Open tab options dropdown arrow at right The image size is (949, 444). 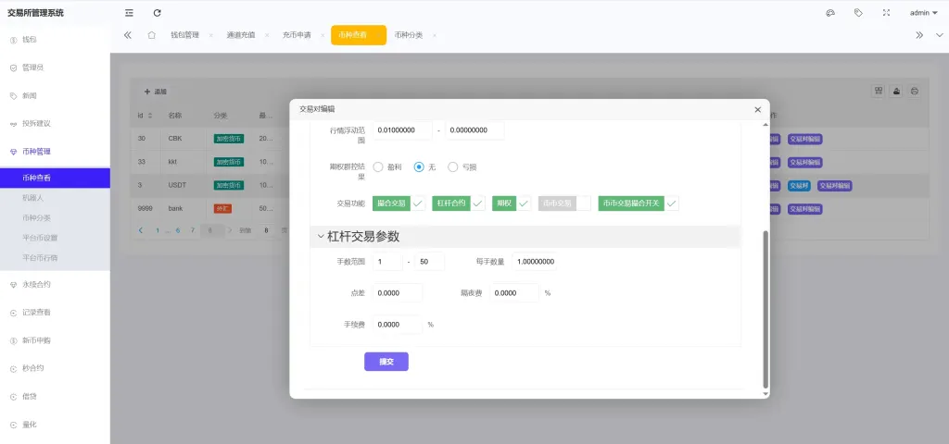[938, 35]
